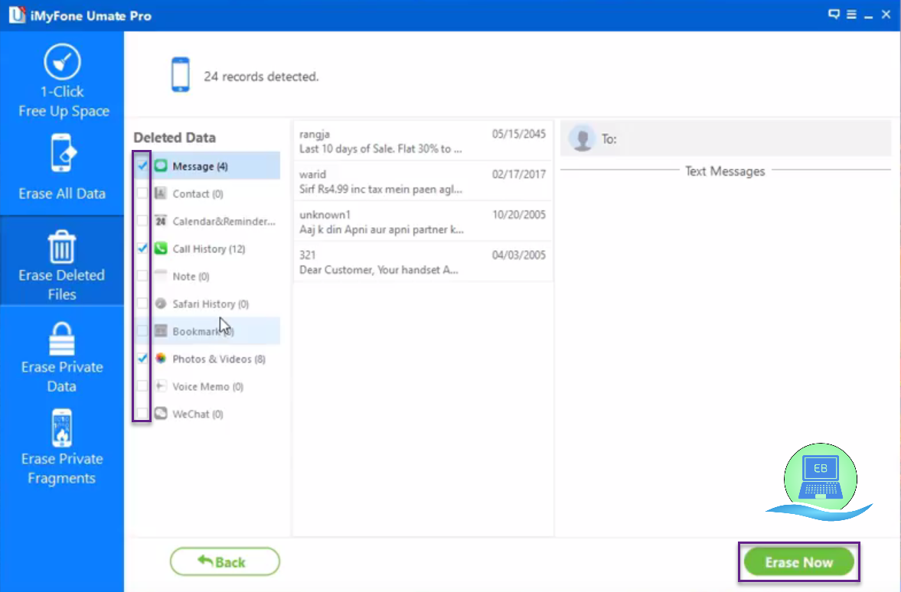Click the Contact category icon

pos(161,194)
